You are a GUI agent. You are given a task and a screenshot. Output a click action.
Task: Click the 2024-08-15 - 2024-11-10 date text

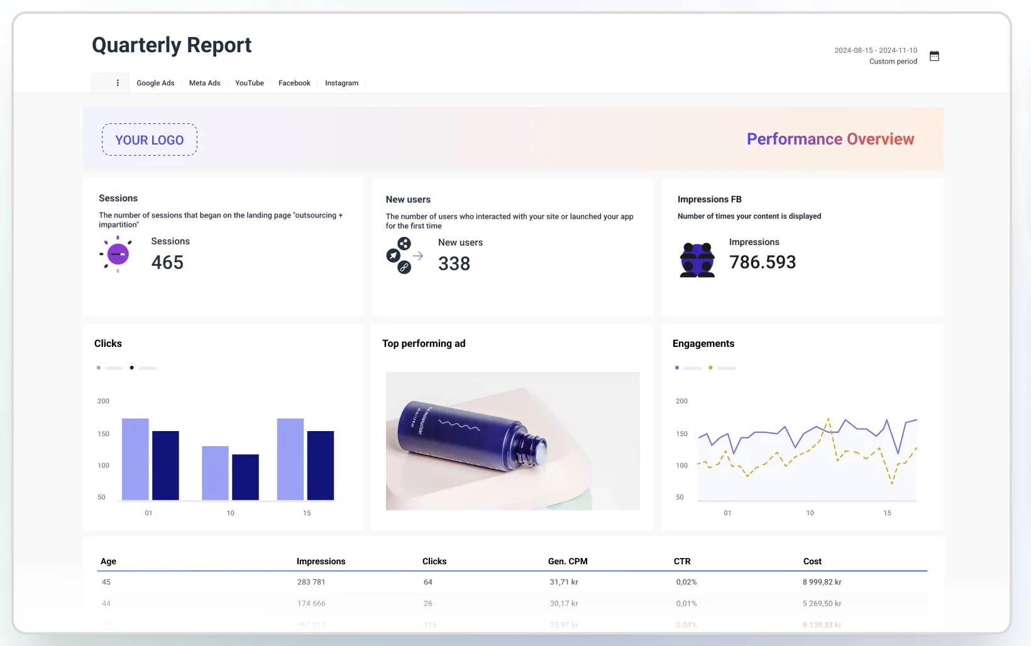876,50
